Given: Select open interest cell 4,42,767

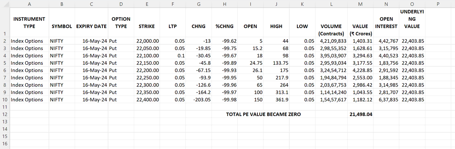Looking at the screenshot, I should click(386, 41).
